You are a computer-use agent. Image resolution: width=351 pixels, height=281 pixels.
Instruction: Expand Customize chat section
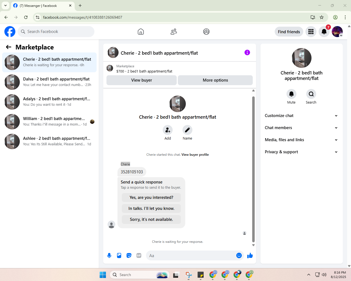pos(301,116)
